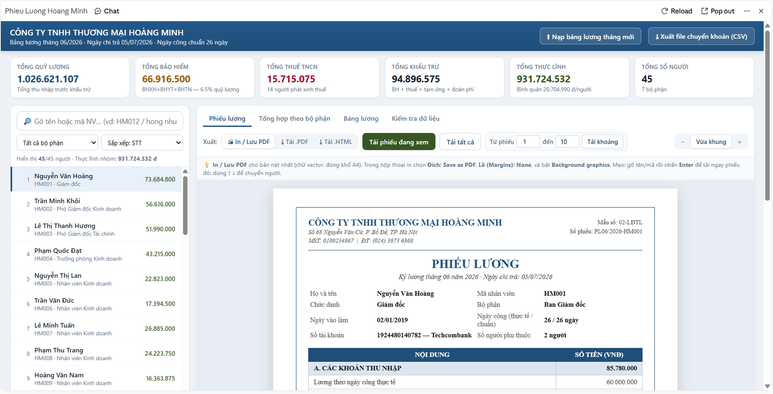Screen dimensions: 773x394
Task: Click 'Nạp bảng lương tháng mới' button
Action: click(590, 36)
